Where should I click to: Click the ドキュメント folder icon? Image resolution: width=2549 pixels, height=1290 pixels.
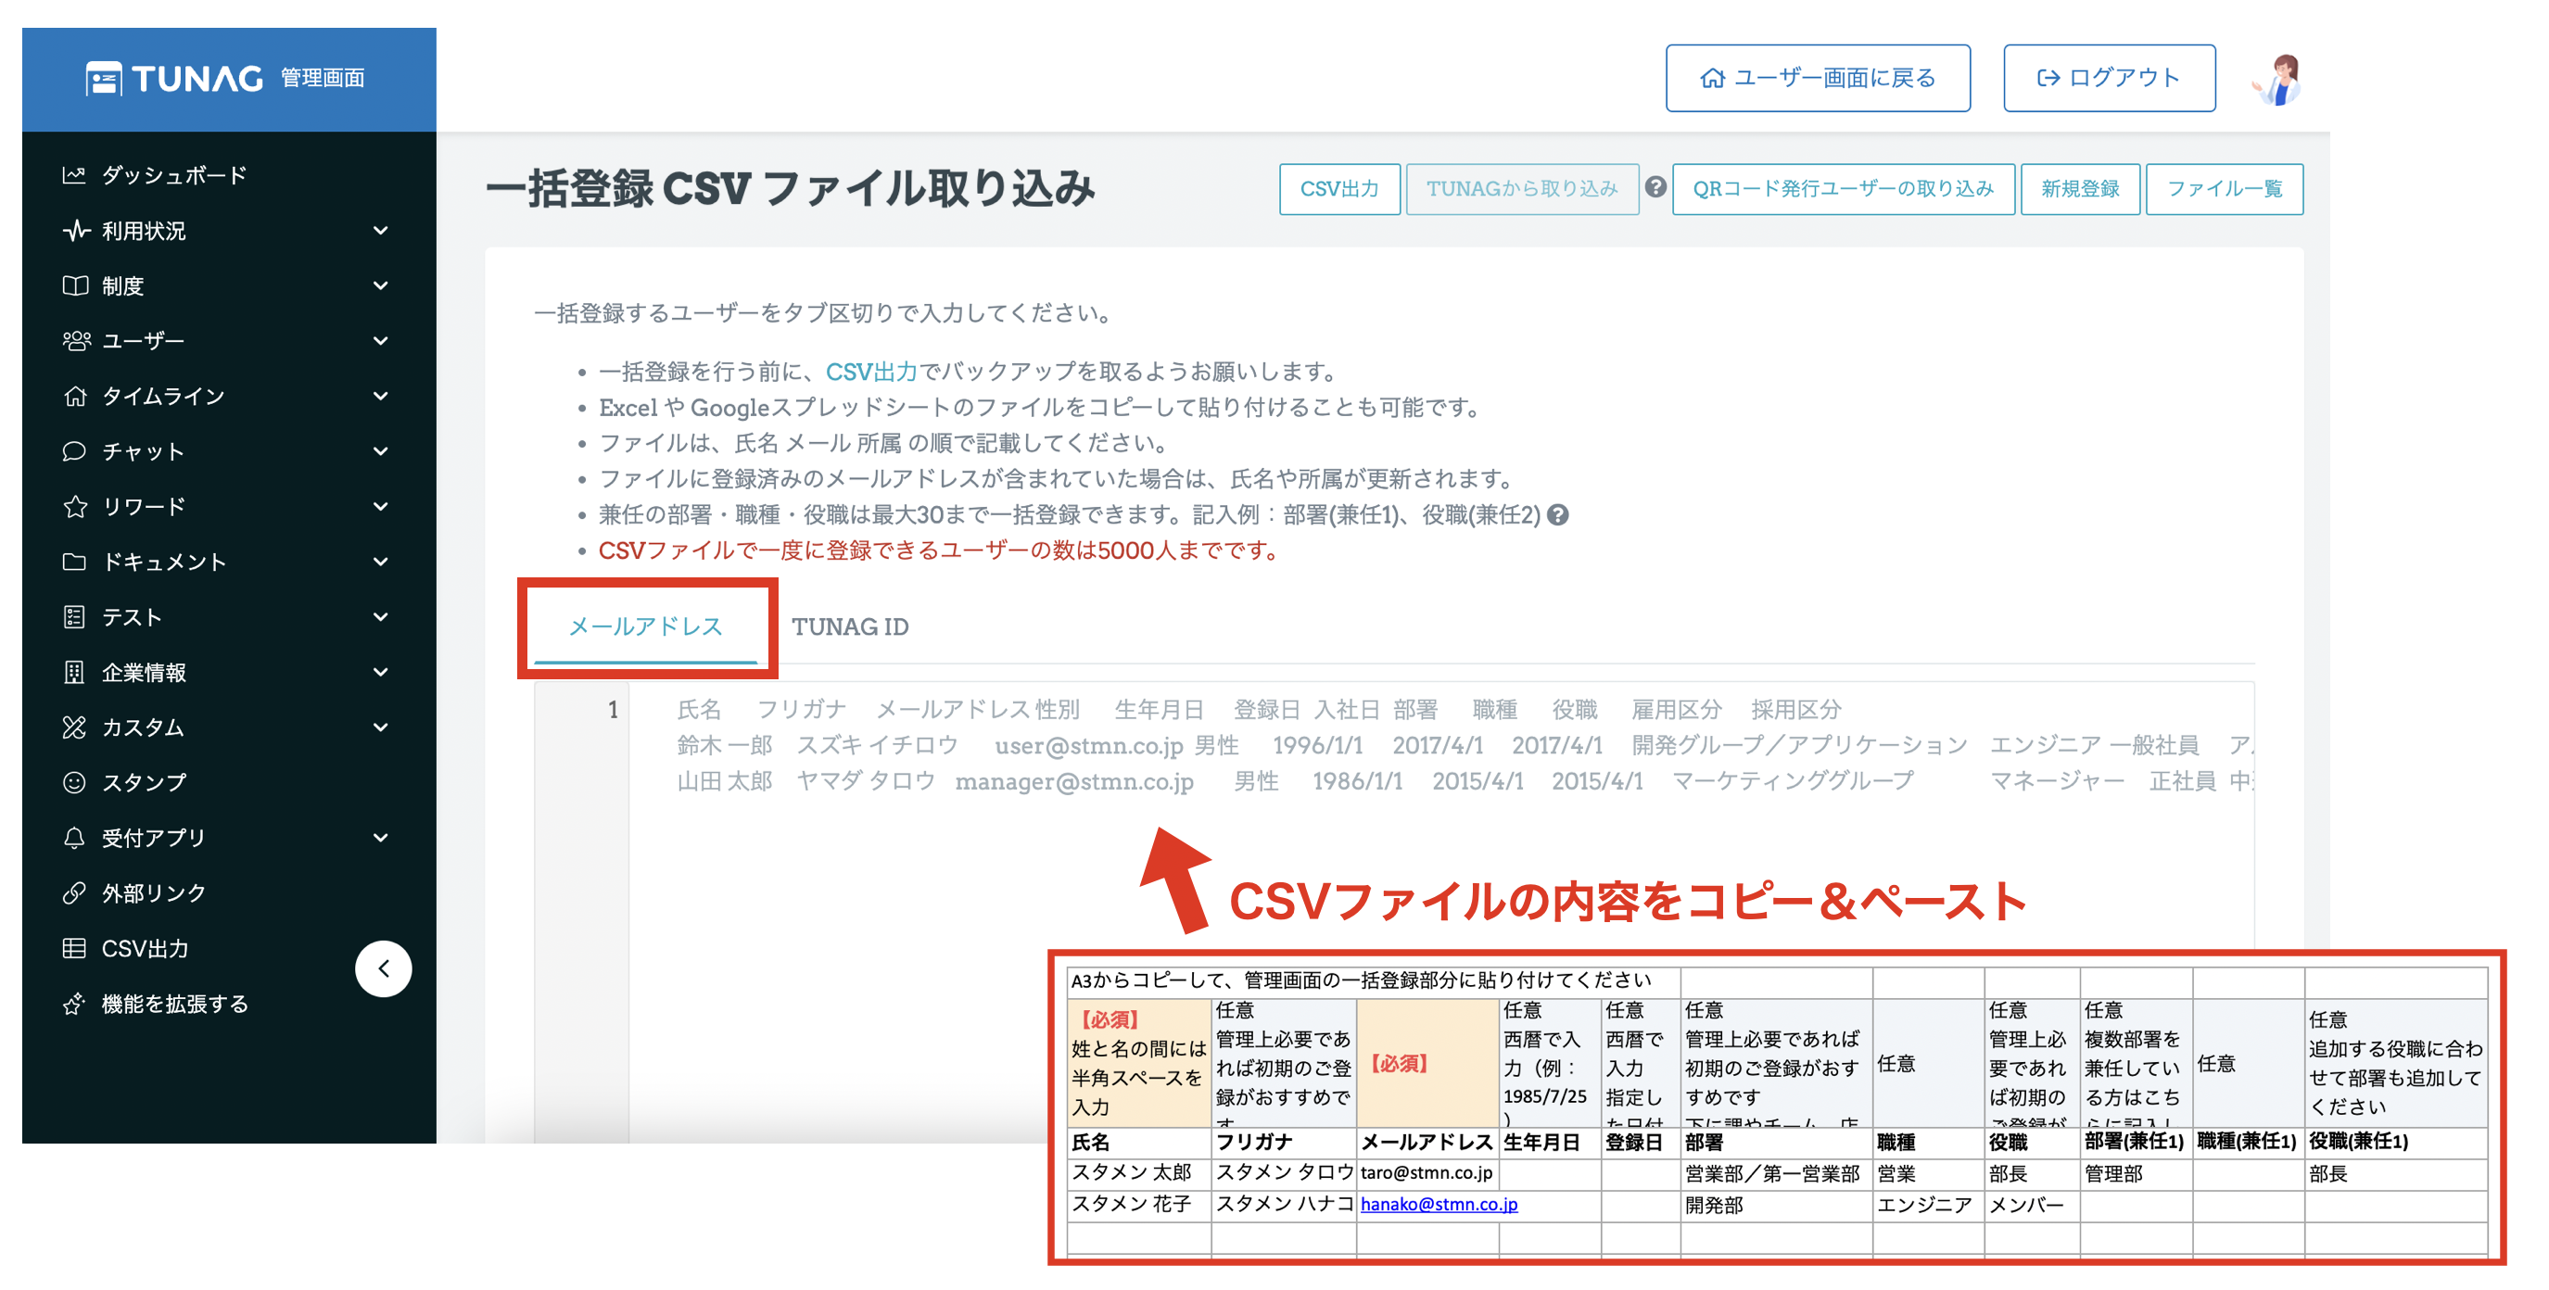click(74, 562)
